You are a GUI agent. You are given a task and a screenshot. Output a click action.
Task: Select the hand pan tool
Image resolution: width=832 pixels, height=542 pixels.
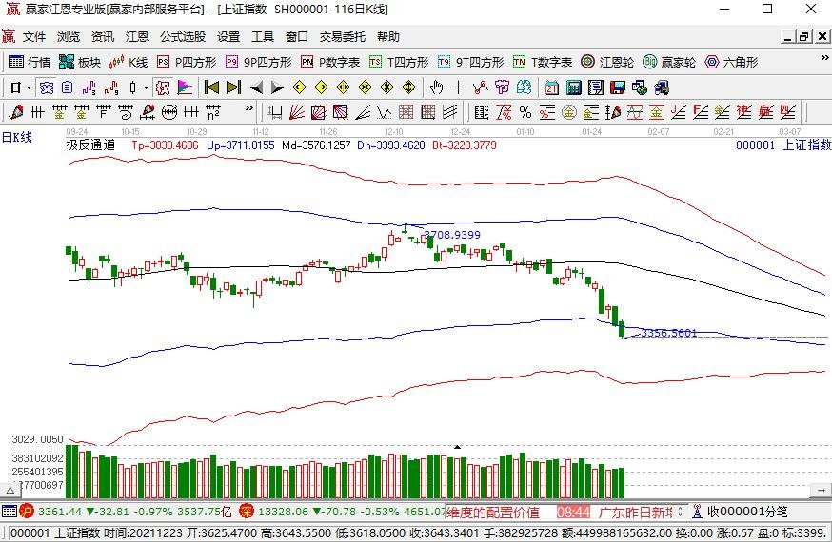[x=436, y=87]
